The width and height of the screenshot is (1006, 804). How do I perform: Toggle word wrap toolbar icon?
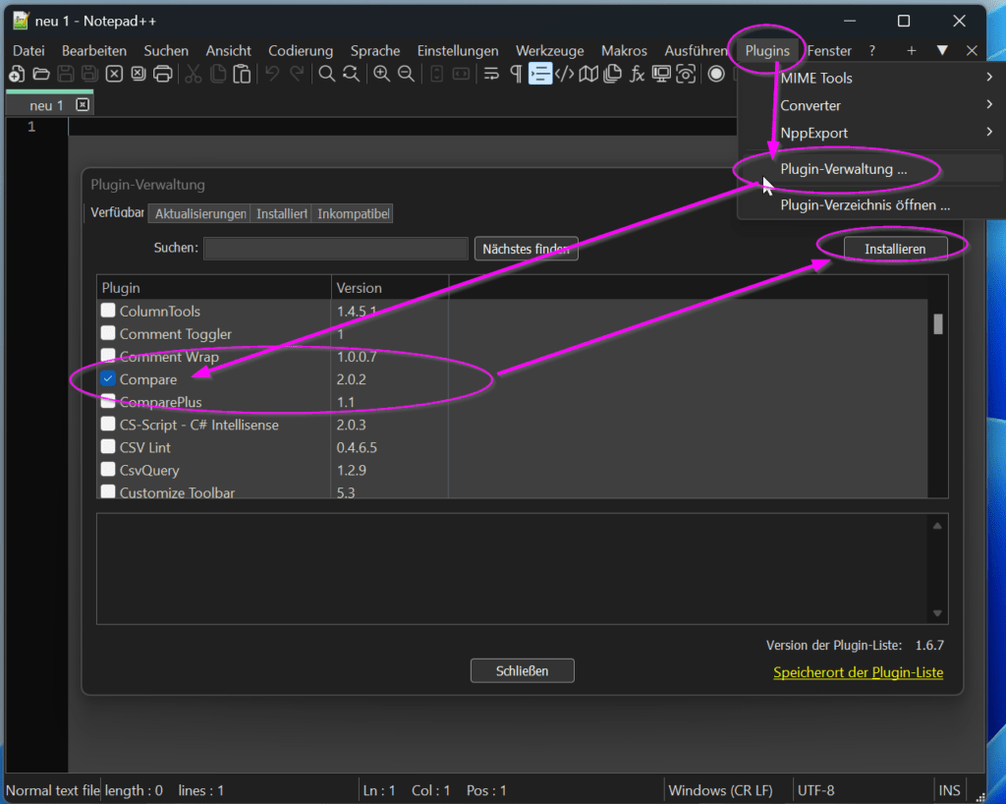[x=491, y=74]
